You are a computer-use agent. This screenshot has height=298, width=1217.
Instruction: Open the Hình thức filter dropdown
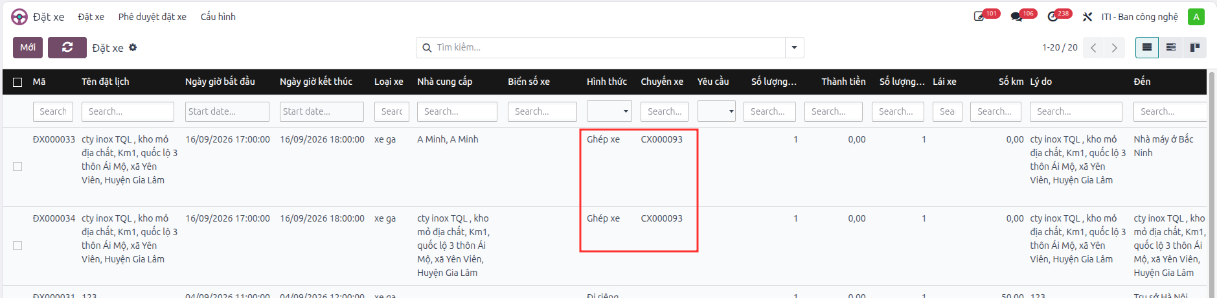click(x=609, y=111)
